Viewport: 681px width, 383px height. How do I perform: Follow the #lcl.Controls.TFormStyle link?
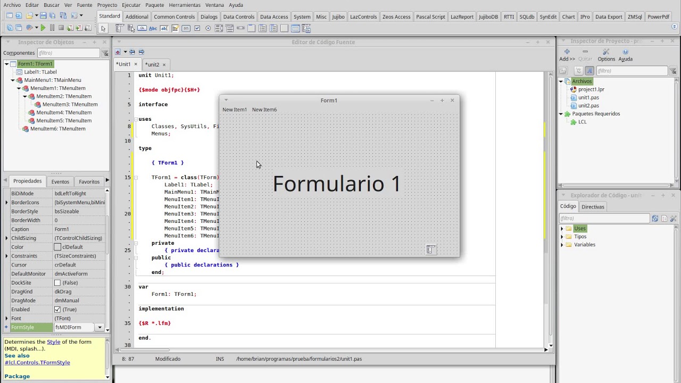37,363
